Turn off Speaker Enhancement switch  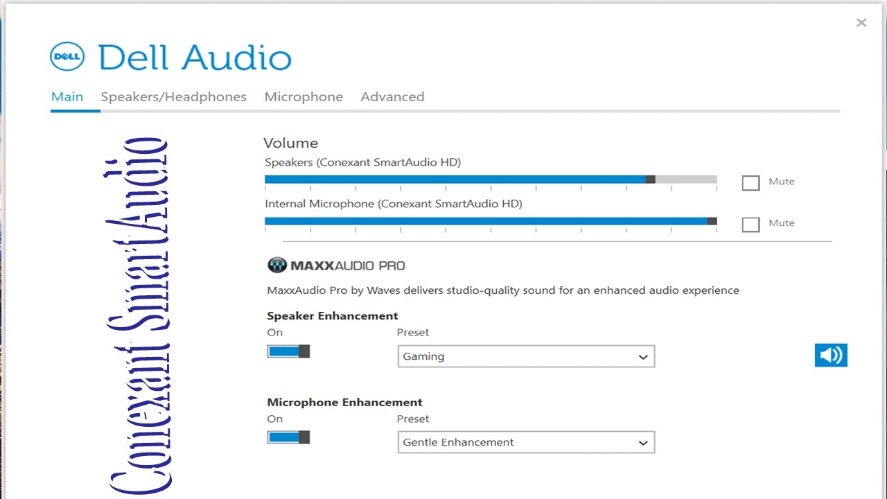point(288,351)
